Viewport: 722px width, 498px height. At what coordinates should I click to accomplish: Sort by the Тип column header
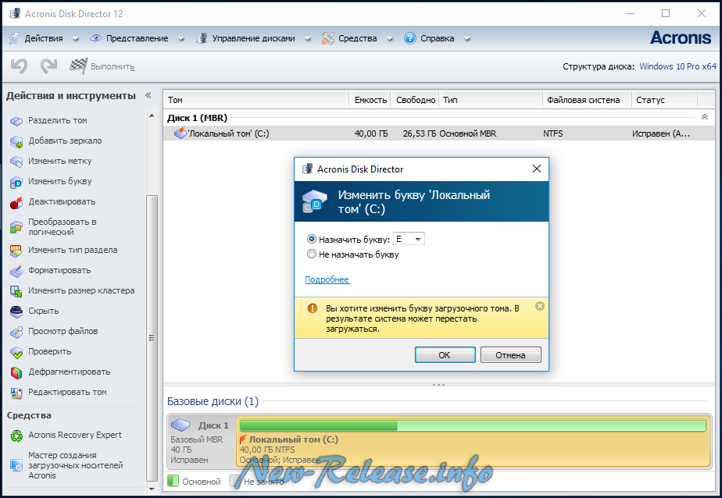click(491, 100)
